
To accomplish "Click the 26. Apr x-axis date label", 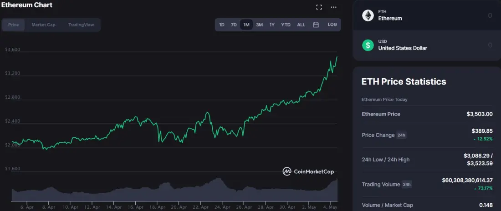I will [244, 207].
